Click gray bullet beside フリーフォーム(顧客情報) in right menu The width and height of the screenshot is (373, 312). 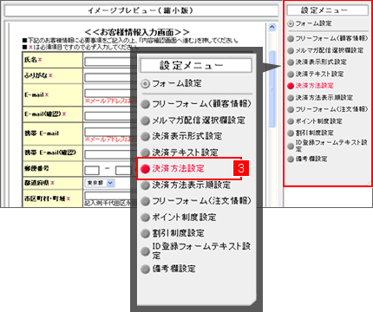click(x=291, y=39)
